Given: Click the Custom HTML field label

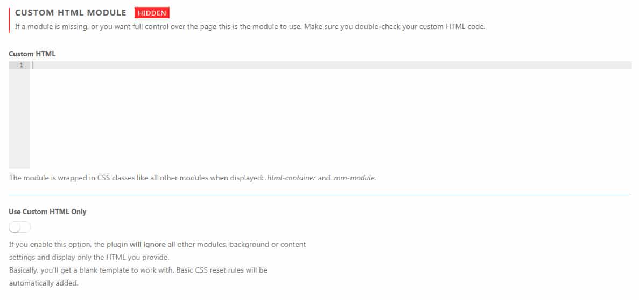Looking at the screenshot, I should 32,54.
